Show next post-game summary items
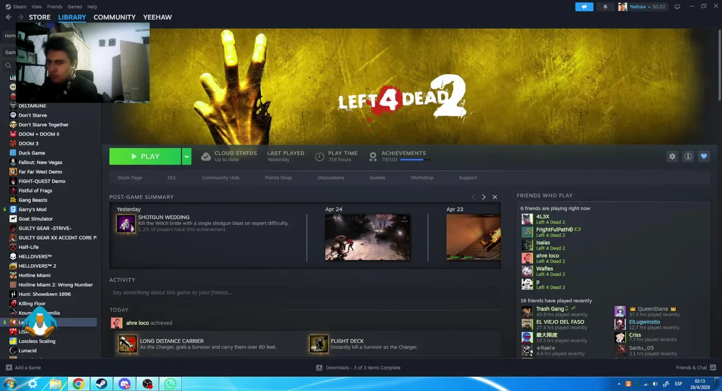722x391 pixels. [484, 197]
